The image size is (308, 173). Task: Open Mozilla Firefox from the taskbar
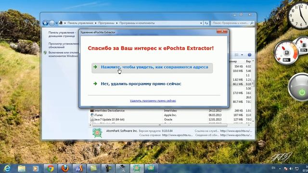coord(64,168)
